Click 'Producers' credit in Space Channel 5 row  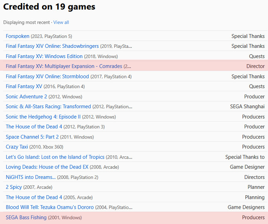tap(253, 137)
